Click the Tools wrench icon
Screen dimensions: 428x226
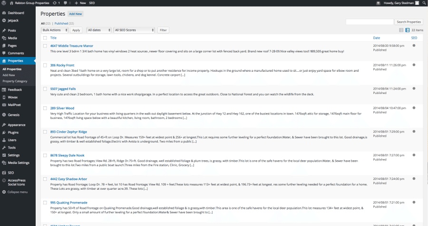tap(4, 148)
